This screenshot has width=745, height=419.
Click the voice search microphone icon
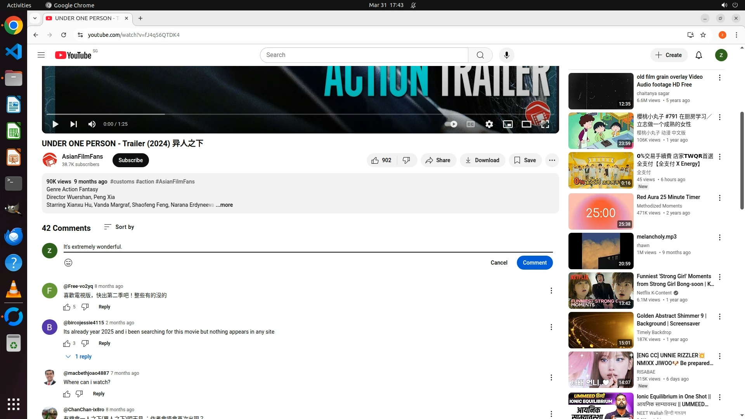pos(506,55)
